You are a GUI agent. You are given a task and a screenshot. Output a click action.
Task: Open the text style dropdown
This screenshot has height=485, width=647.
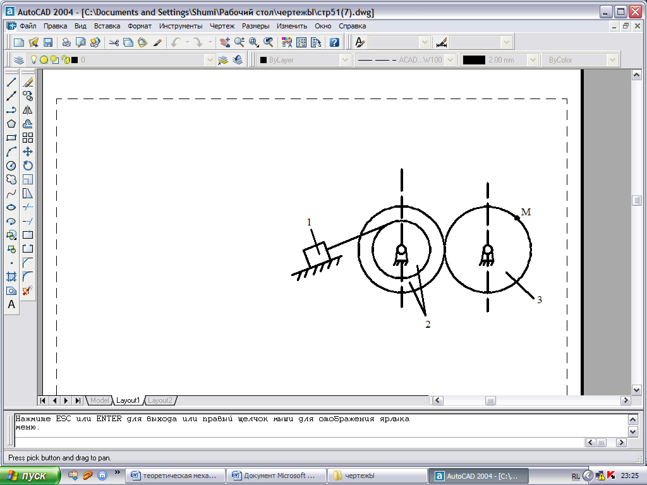coord(425,42)
